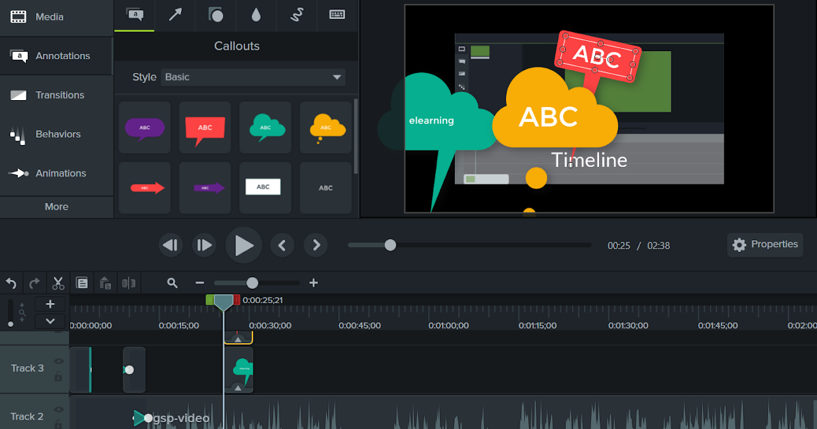This screenshot has width=817, height=429.
Task: Open the Behaviors panel
Action: pyautogui.click(x=57, y=134)
